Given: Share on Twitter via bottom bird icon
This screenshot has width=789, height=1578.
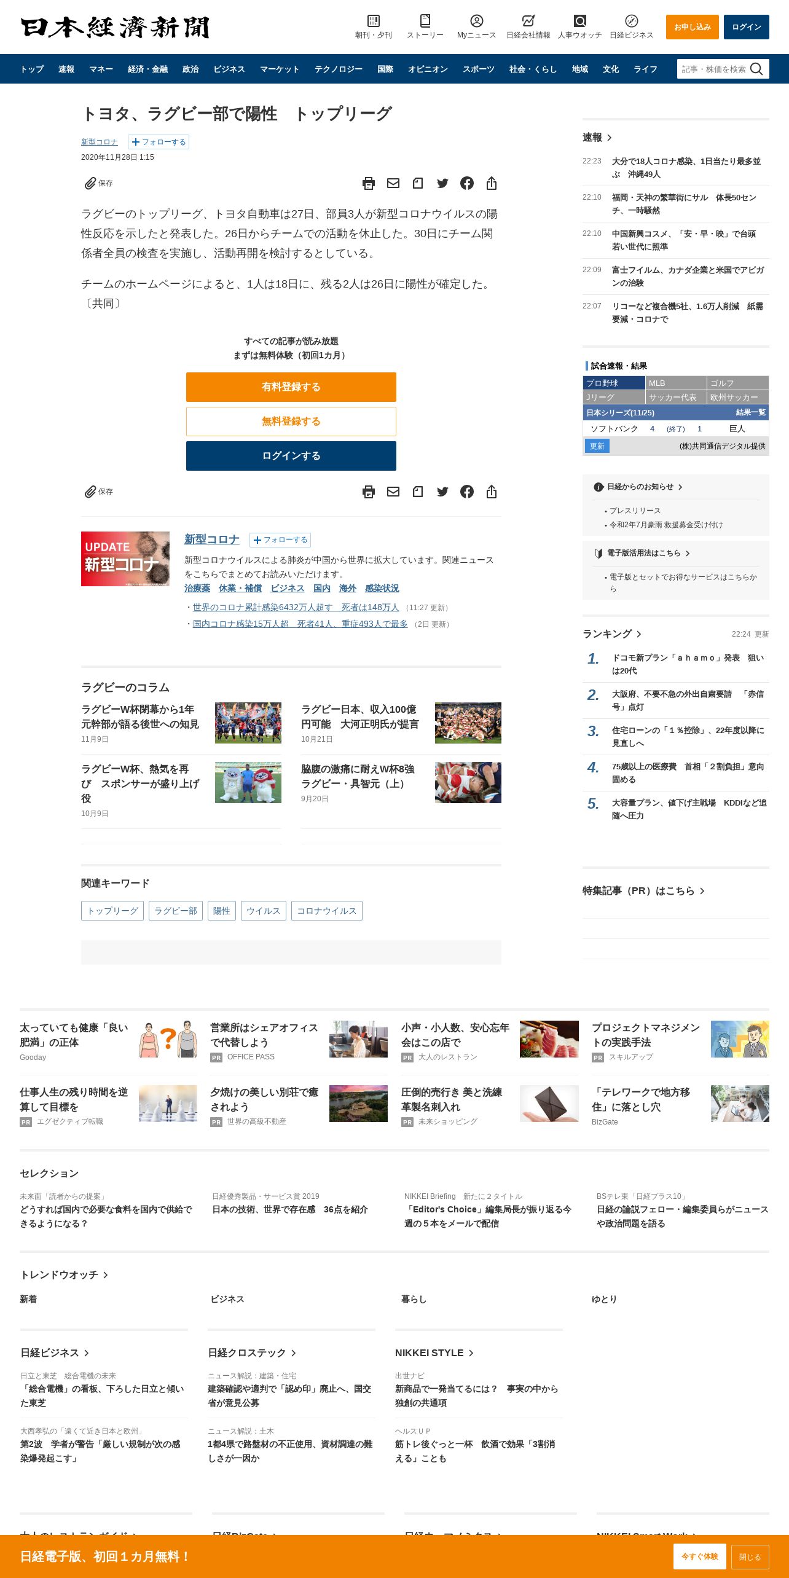Looking at the screenshot, I should tap(442, 492).
